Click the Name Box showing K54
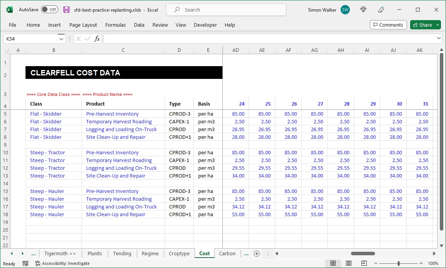Image resolution: width=446 pixels, height=268 pixels. coord(31,39)
